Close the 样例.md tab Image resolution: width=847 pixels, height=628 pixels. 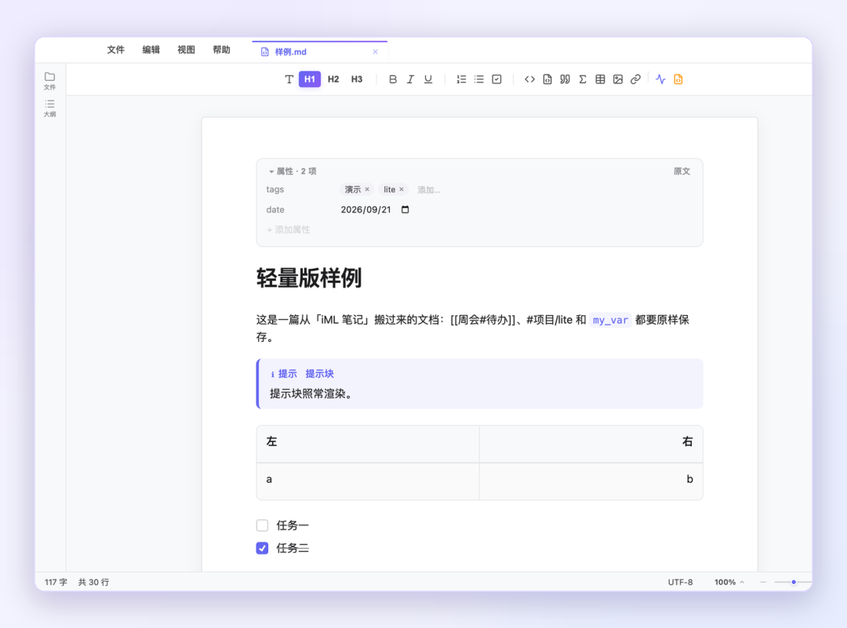point(376,52)
